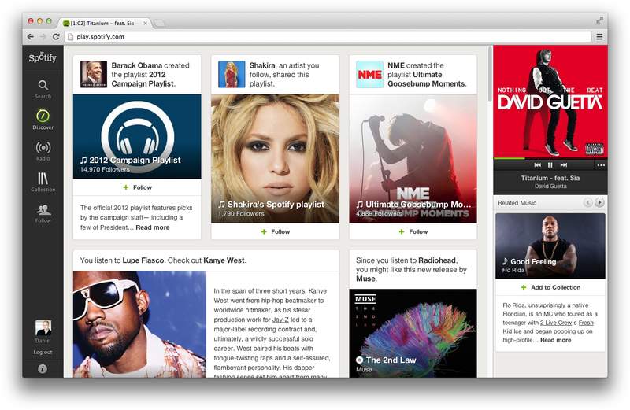Image resolution: width=630 pixels, height=410 pixels.
Task: Follow the Ultimate Goosebump Moments playlist
Action: 413,231
